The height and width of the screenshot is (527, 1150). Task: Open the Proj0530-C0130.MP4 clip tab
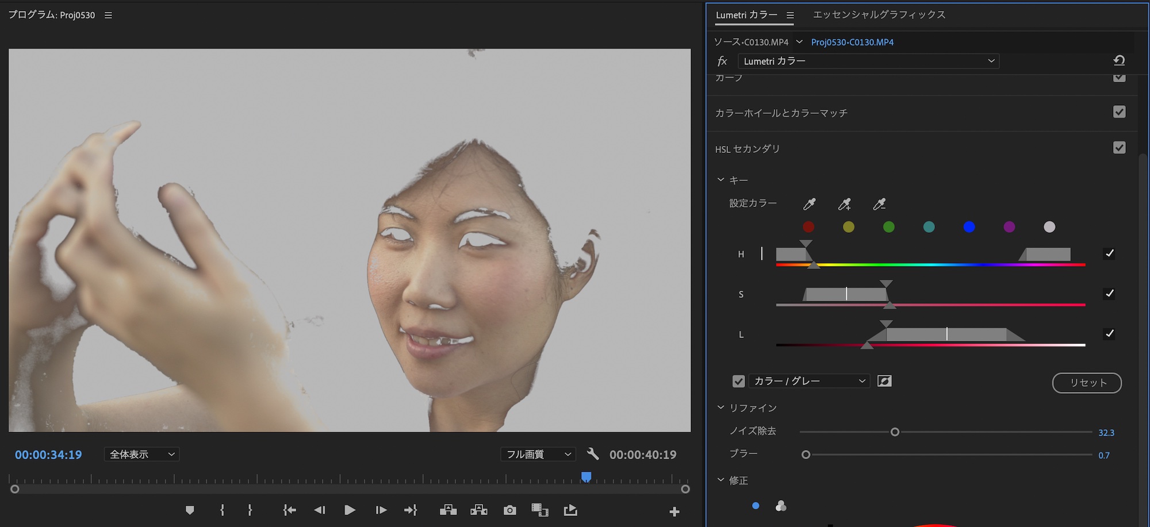(852, 42)
